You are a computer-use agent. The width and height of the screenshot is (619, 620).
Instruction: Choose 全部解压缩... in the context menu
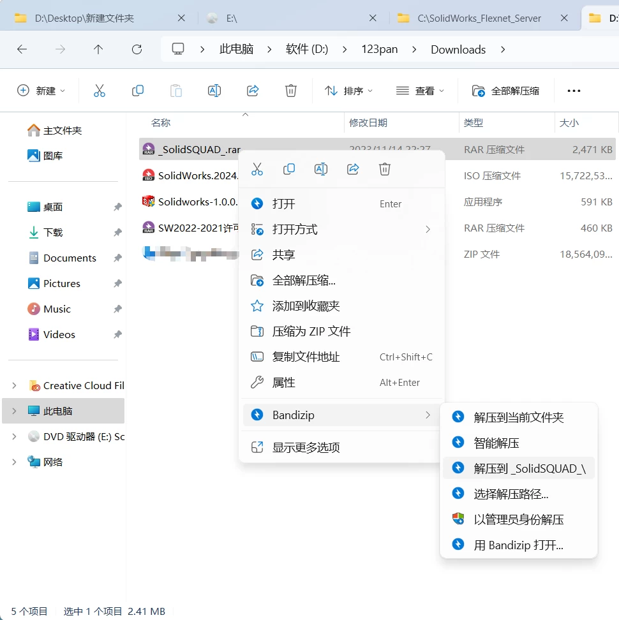pyautogui.click(x=342, y=281)
